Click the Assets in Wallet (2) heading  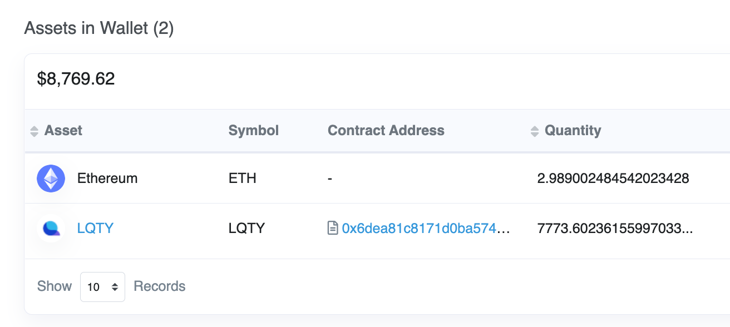point(99,28)
